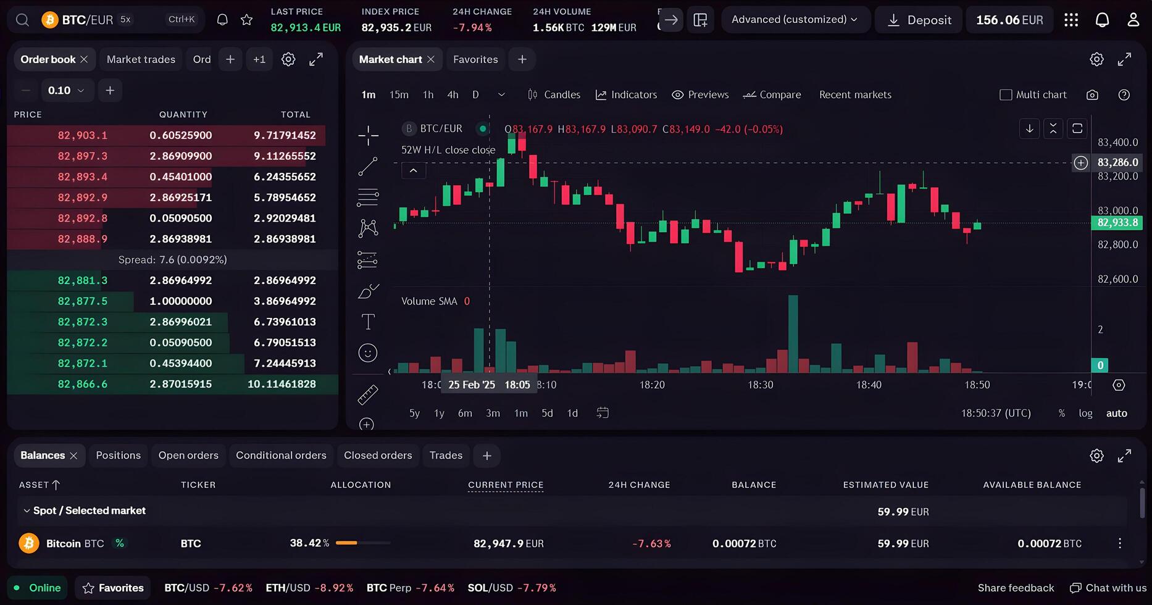Viewport: 1152px width, 605px height.
Task: Toggle percent scale on chart axis
Action: (x=1062, y=414)
